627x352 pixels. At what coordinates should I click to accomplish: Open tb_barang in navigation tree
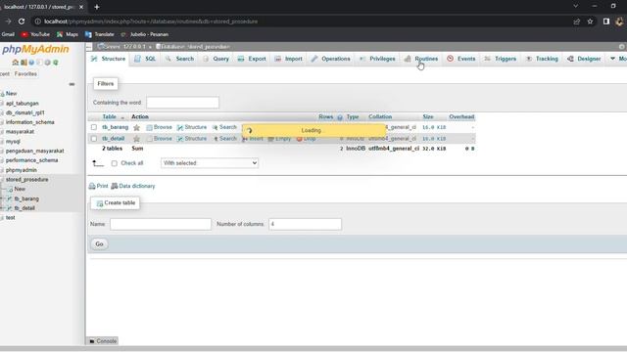26,198
